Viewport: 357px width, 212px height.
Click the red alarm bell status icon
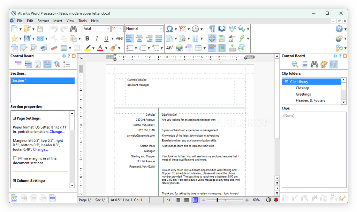coord(276,200)
